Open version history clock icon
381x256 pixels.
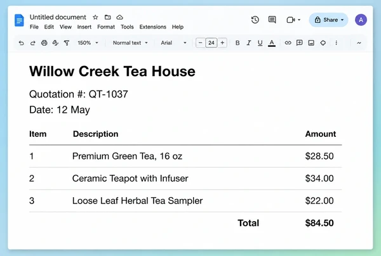click(255, 20)
